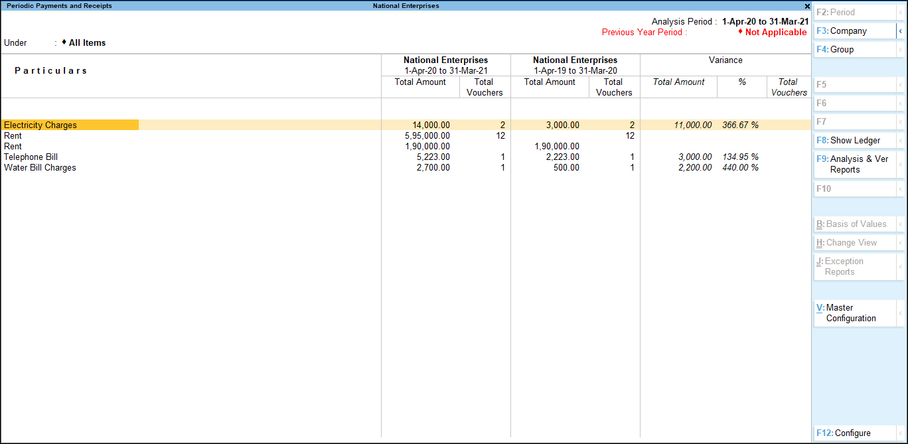The height and width of the screenshot is (444, 908).
Task: Click the All Items value under Under
Action: tap(87, 42)
